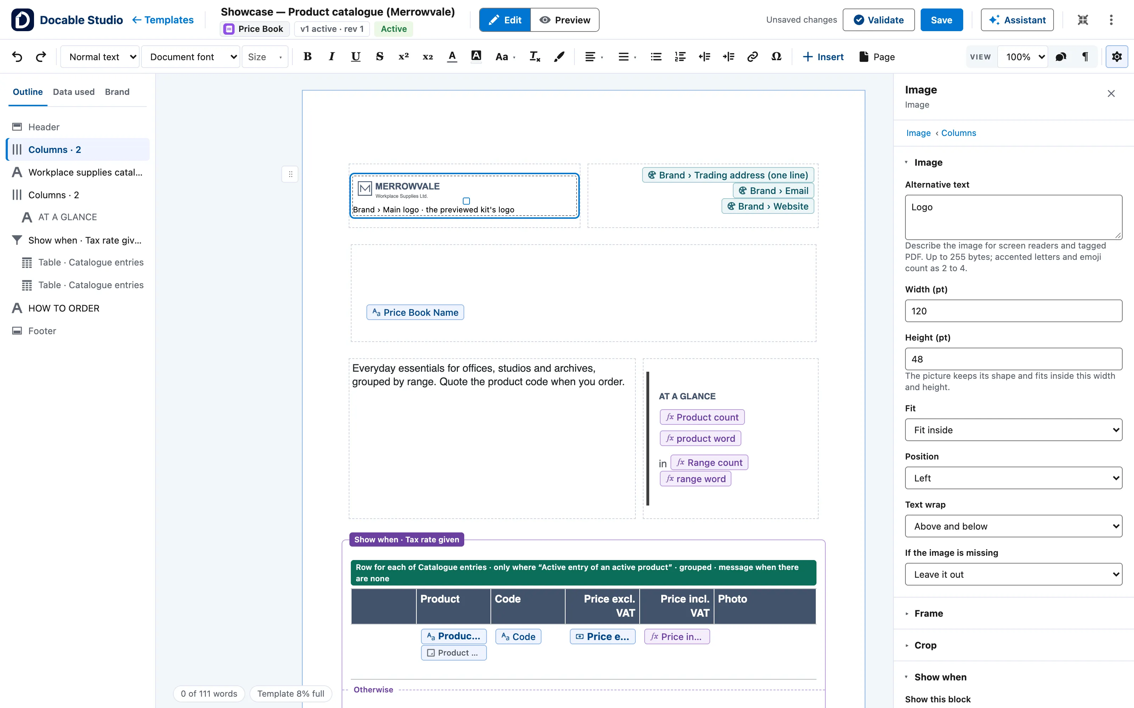Insert a hyperlink
Viewport: 1134px width, 708px height.
click(x=752, y=57)
